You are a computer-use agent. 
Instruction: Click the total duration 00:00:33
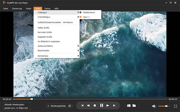click(x=173, y=99)
